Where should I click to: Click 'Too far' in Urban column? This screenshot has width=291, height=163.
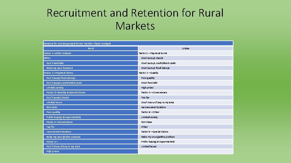[186, 97]
